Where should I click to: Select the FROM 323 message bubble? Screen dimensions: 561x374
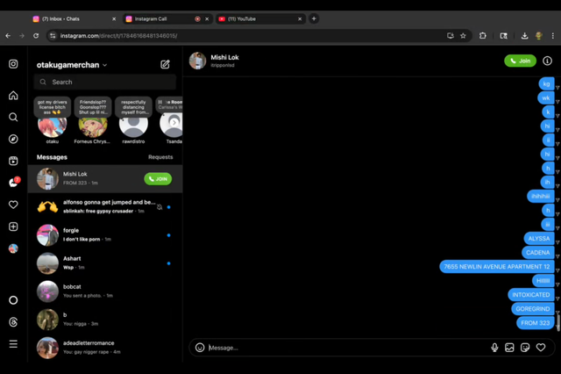(x=536, y=323)
